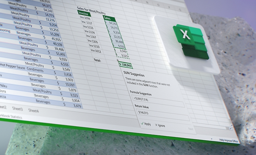Click Help Improve Office link
The width and height of the screenshot is (256, 155).
click(x=228, y=141)
